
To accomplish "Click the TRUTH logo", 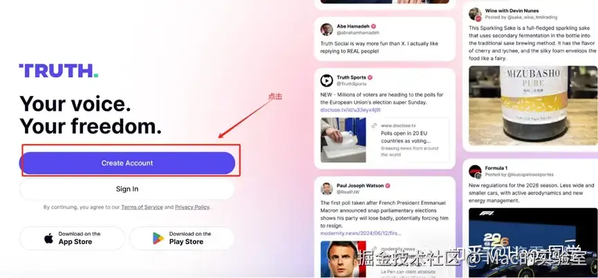I will pos(58,71).
